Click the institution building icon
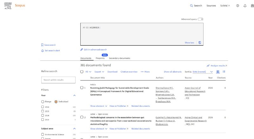 pyautogui.click(x=252, y=6)
